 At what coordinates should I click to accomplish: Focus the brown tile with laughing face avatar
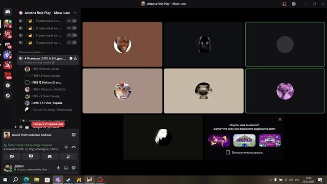(123, 44)
